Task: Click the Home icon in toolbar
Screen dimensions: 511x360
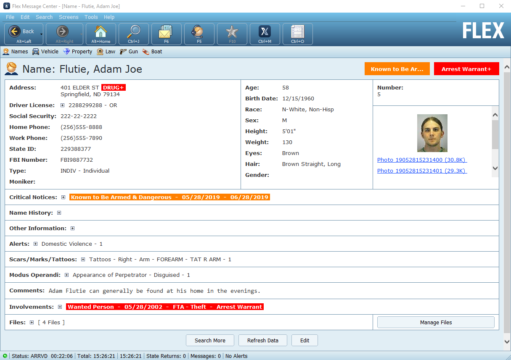Action: point(101,34)
